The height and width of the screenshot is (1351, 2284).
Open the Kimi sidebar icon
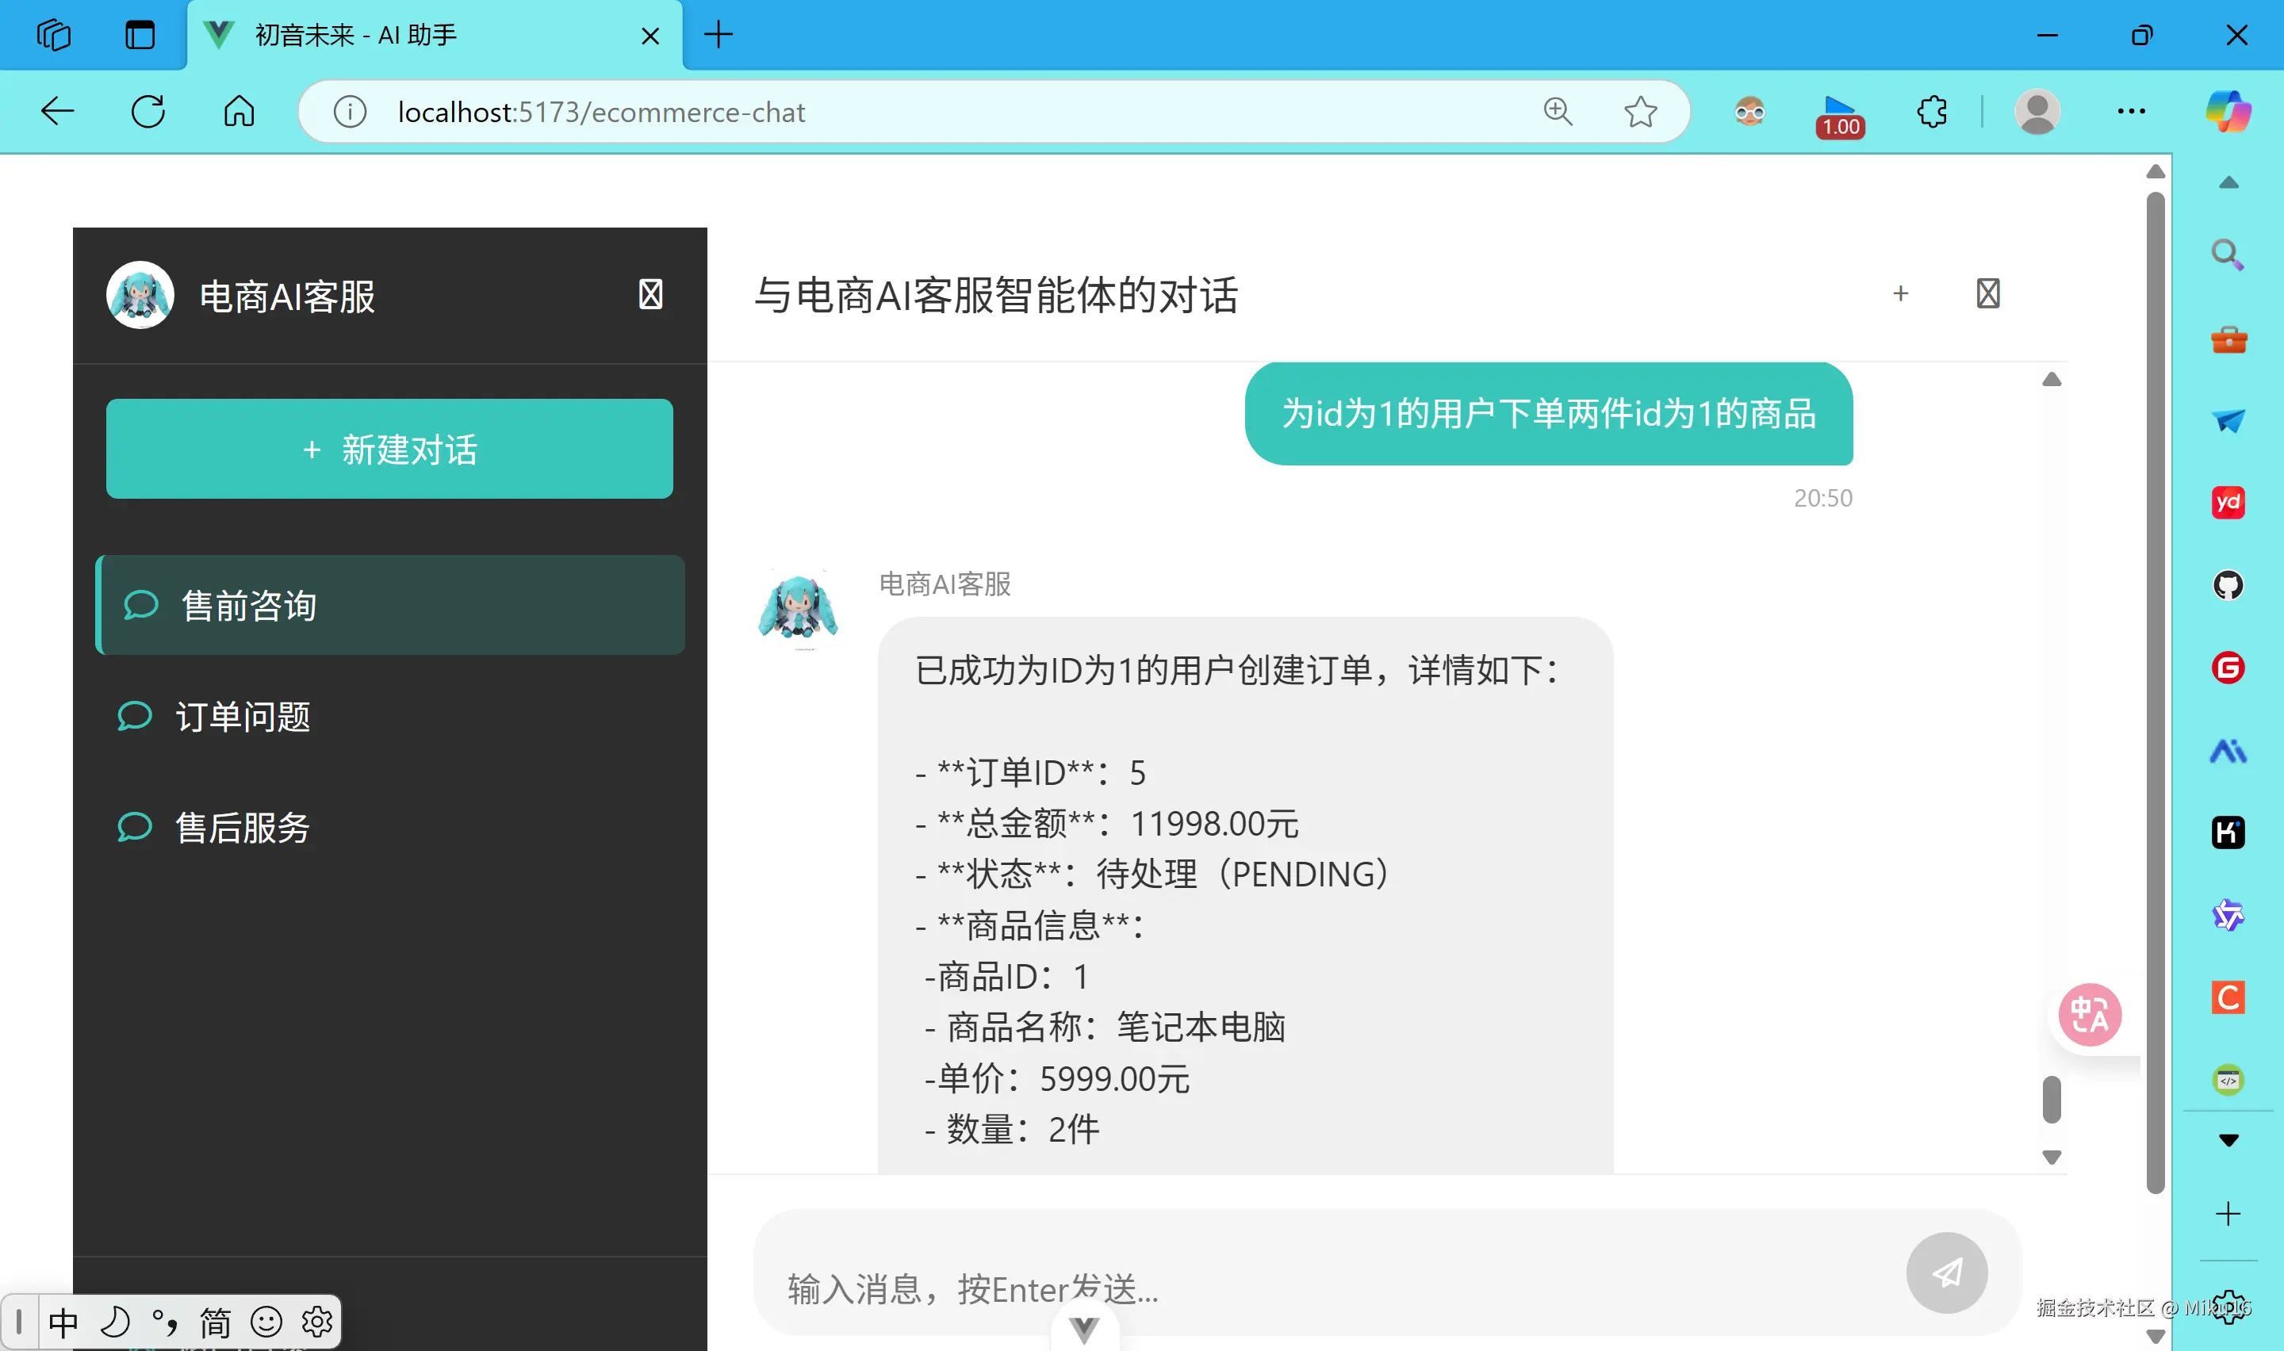pyautogui.click(x=2228, y=831)
